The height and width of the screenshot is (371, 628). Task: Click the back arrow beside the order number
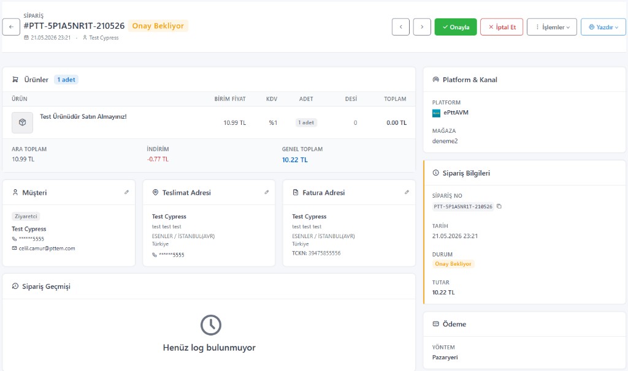click(11, 27)
